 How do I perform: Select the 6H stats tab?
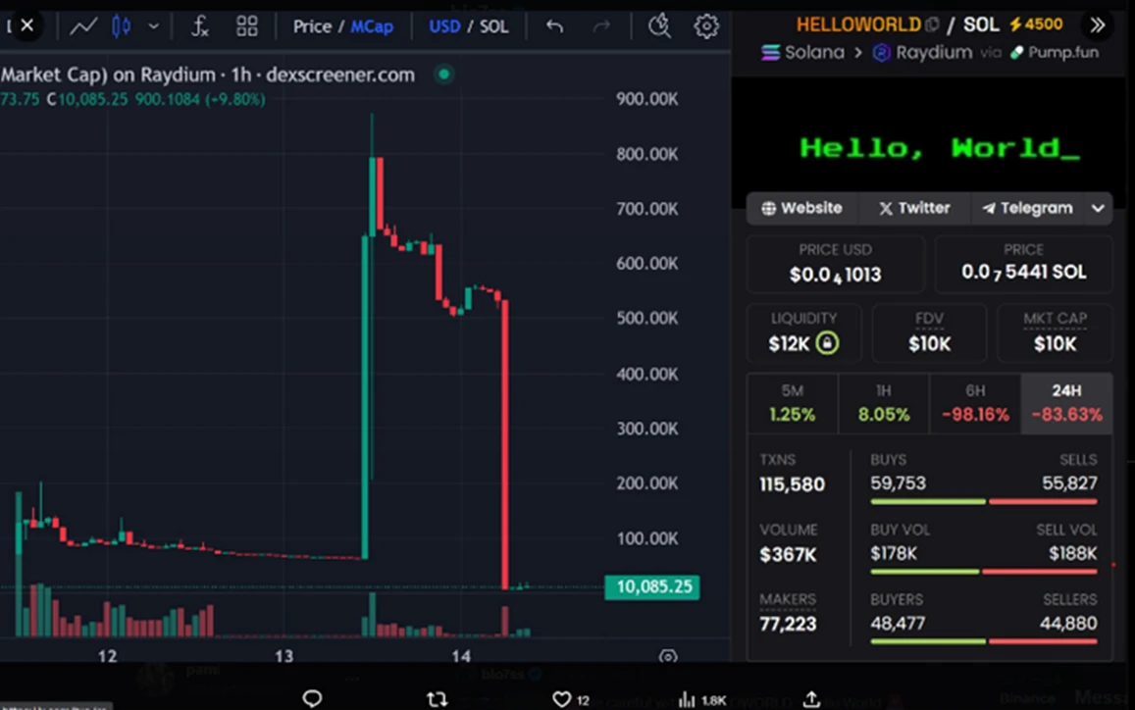pos(975,403)
